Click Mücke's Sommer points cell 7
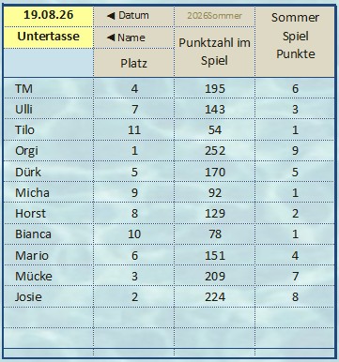Image resolution: width=339 pixels, height=362 pixels. coord(295,276)
